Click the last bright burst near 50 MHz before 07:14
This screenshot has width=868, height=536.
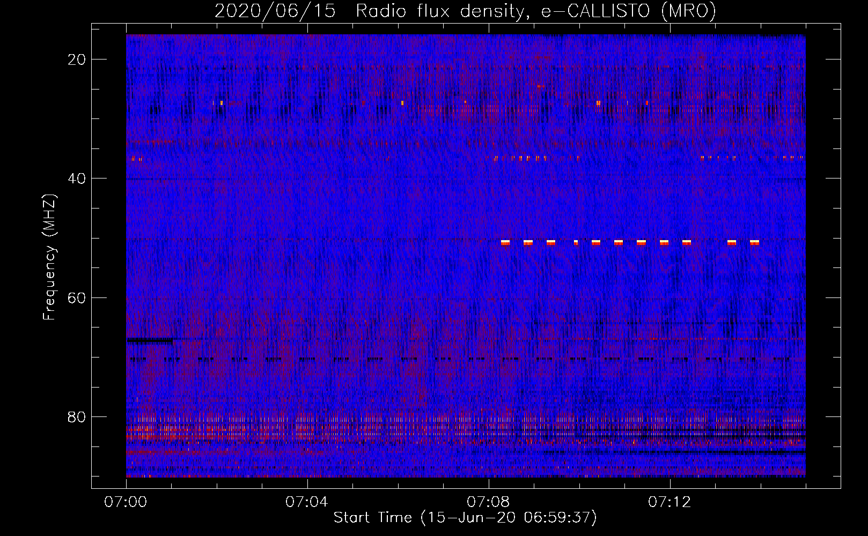755,243
